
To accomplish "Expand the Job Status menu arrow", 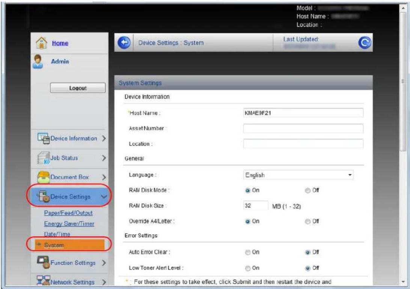I will pyautogui.click(x=104, y=158).
